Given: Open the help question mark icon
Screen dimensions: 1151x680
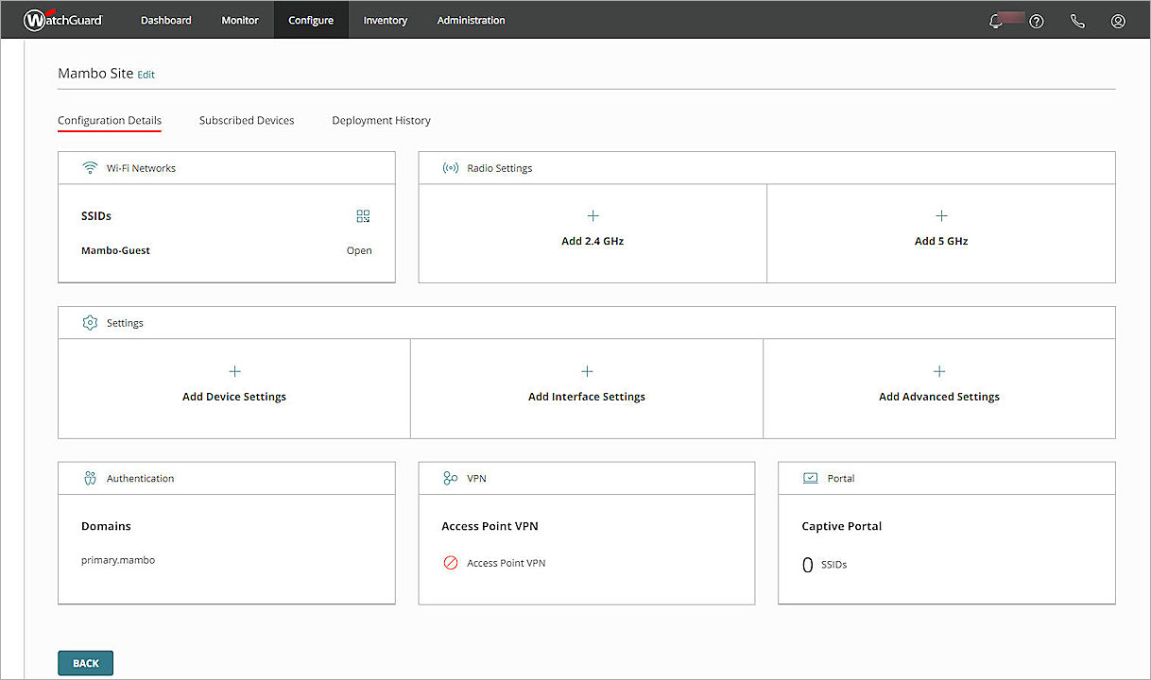Looking at the screenshot, I should (x=1037, y=20).
